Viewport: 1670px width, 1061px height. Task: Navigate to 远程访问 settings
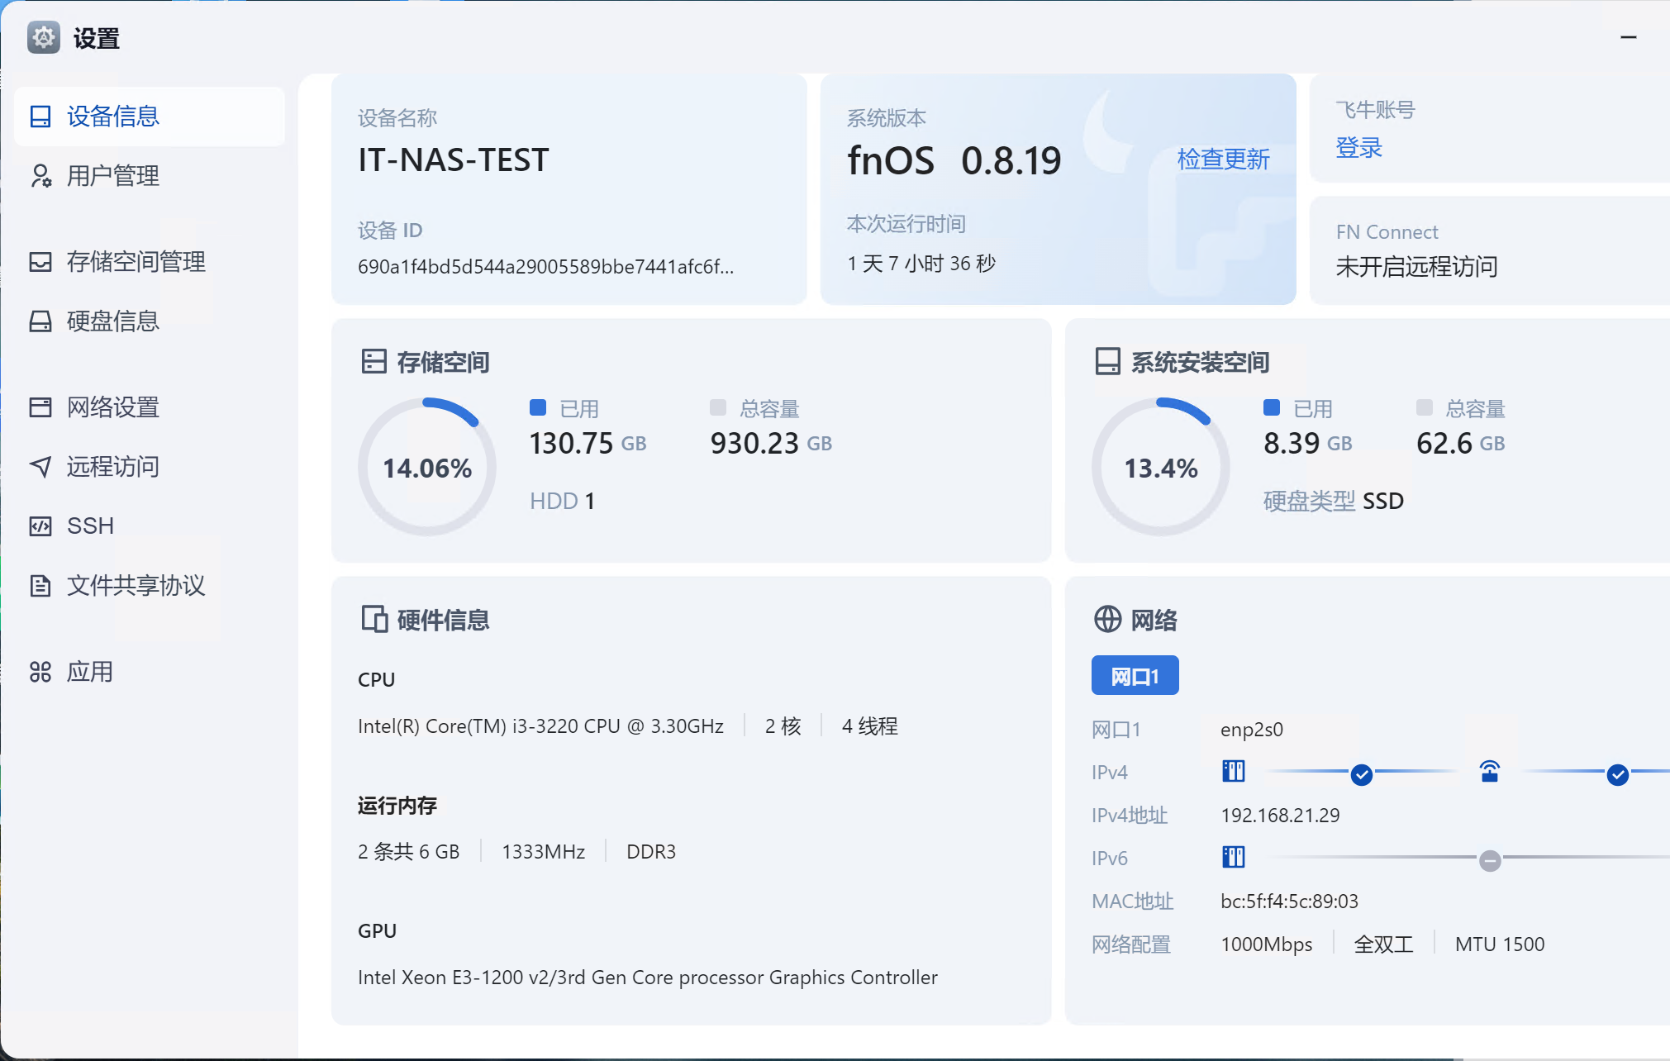pyautogui.click(x=150, y=467)
